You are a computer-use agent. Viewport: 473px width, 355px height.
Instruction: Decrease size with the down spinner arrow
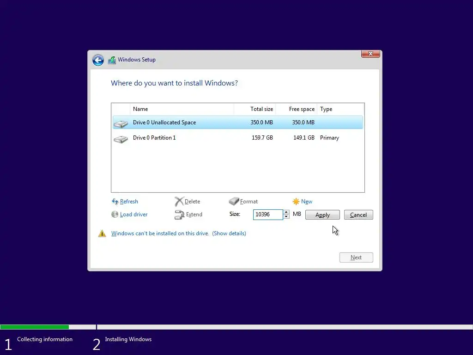point(286,217)
